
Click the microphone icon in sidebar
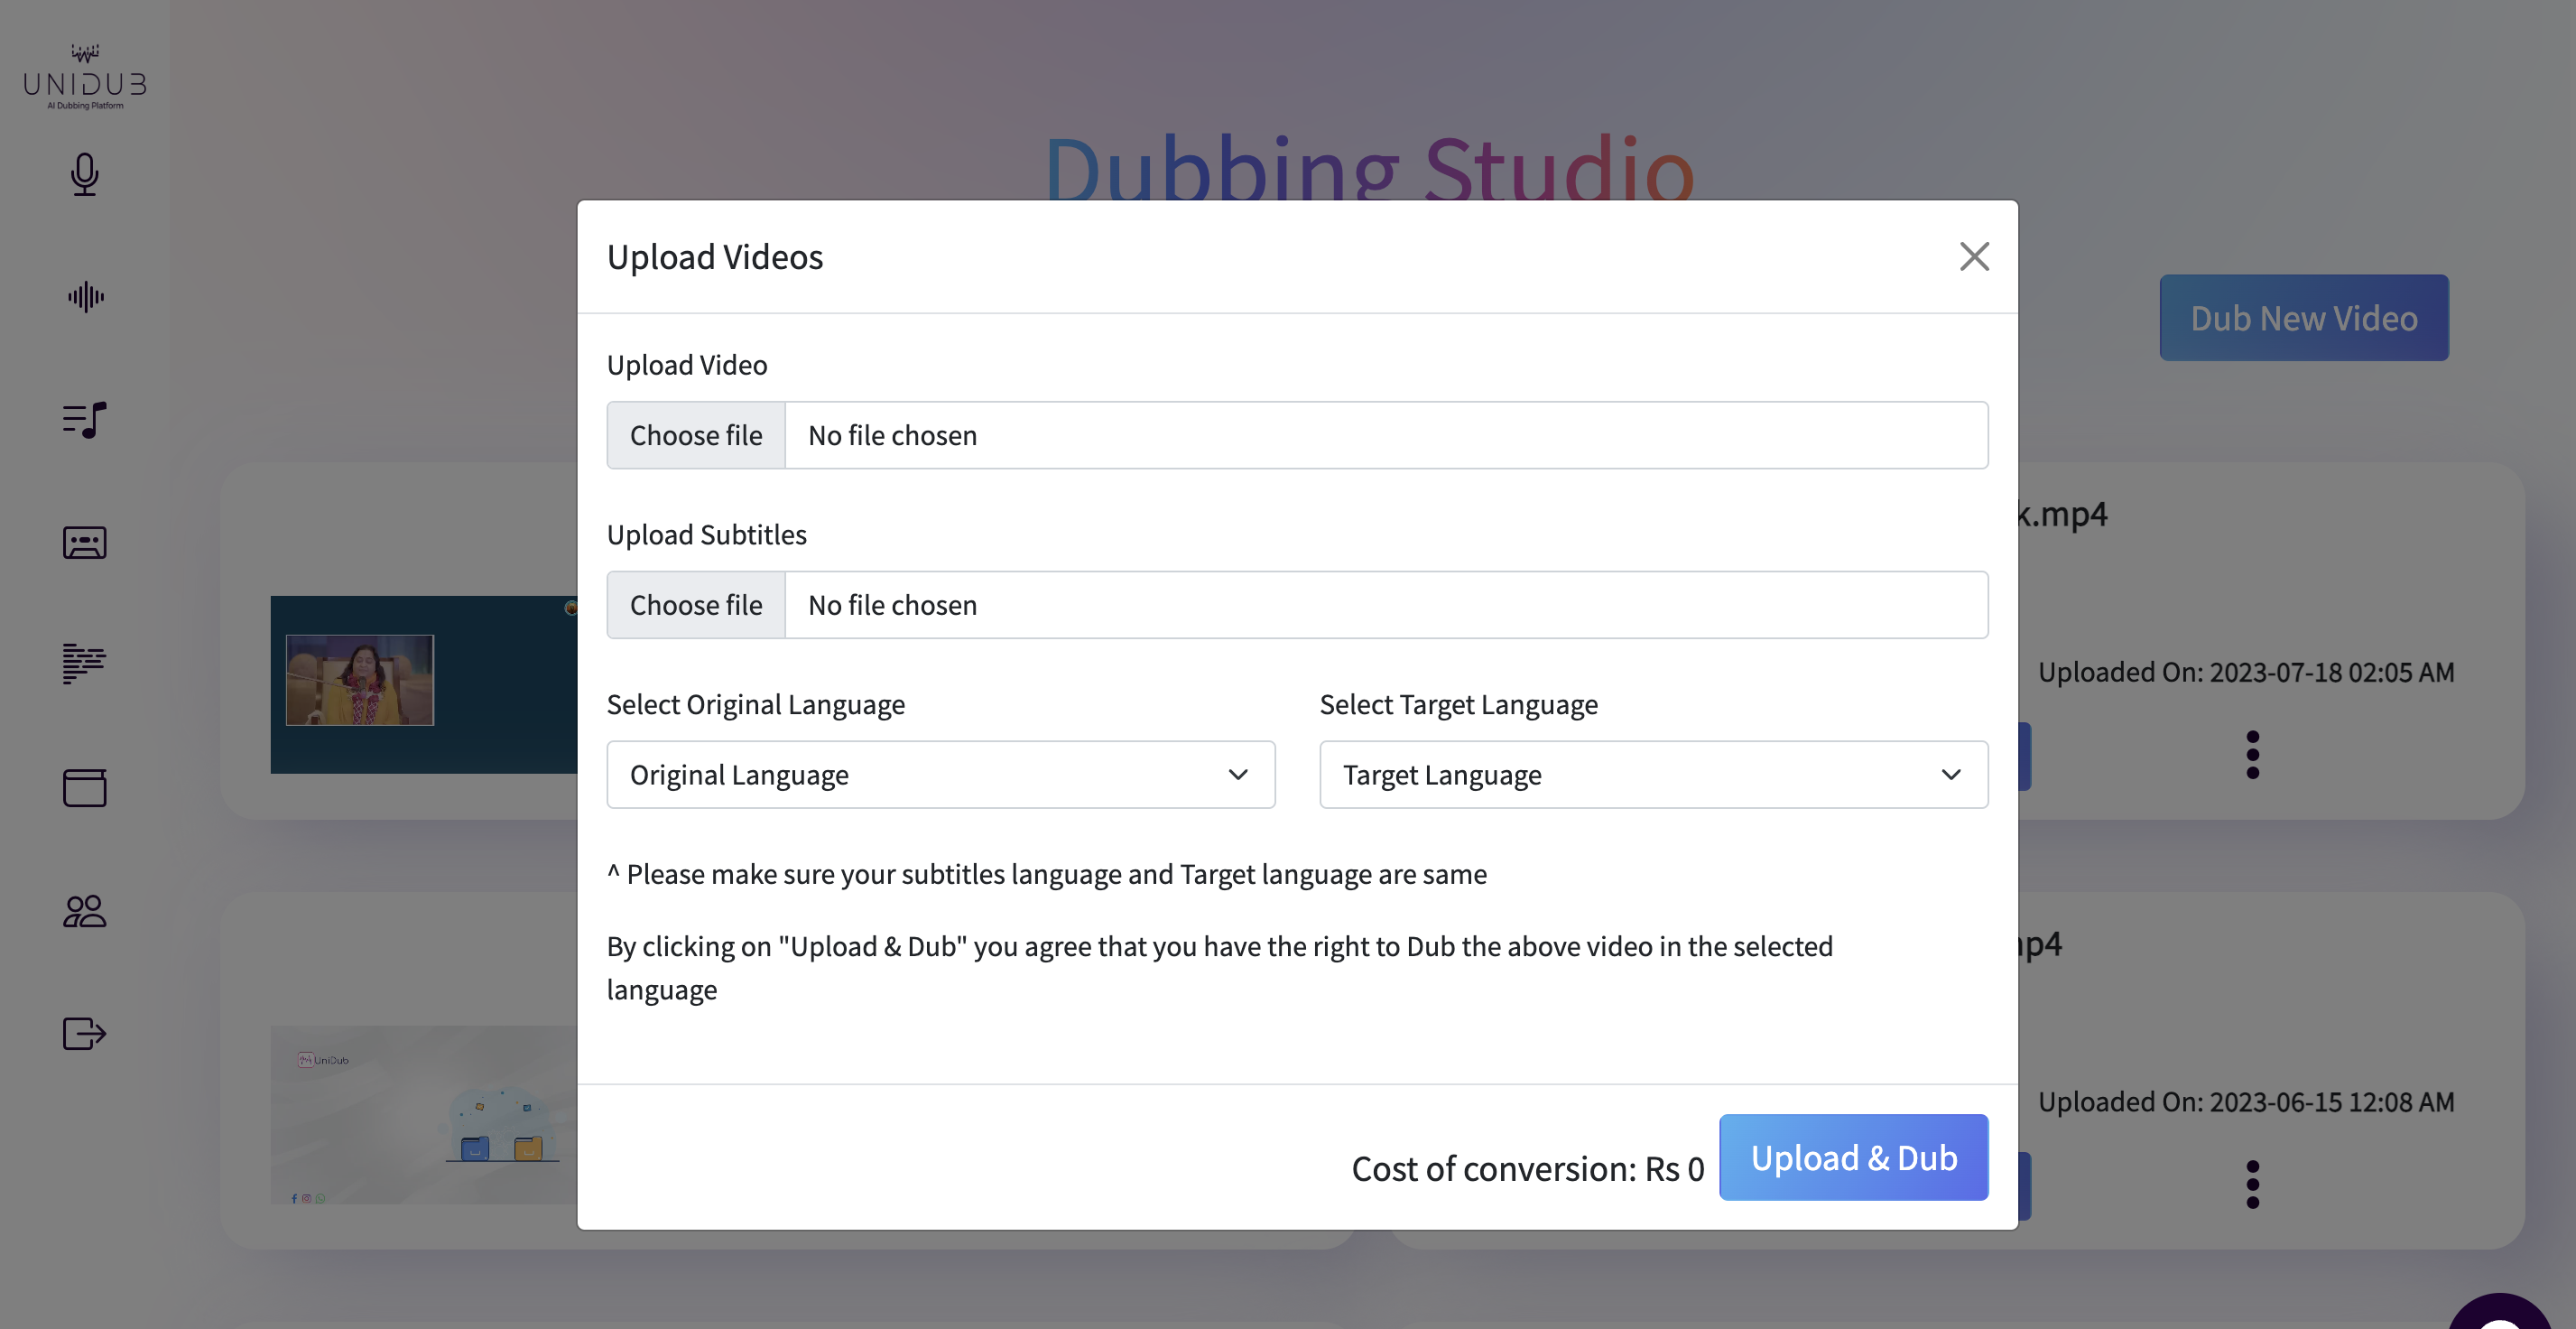pos(85,175)
